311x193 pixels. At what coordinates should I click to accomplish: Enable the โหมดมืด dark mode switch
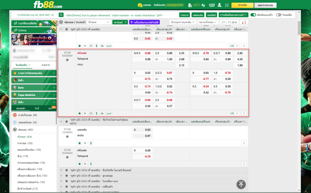[x=279, y=15]
